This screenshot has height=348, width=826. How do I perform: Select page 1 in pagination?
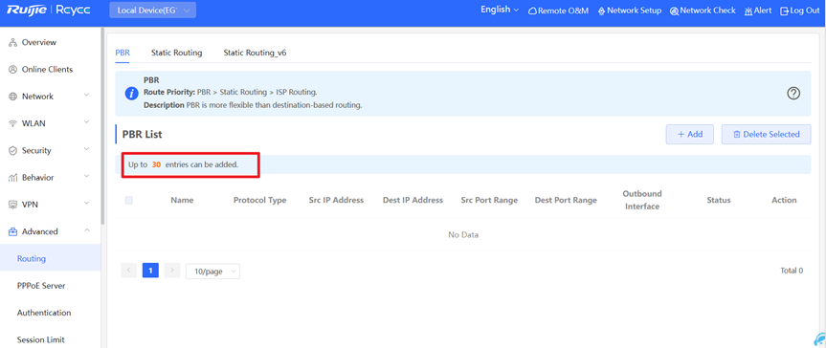(150, 271)
